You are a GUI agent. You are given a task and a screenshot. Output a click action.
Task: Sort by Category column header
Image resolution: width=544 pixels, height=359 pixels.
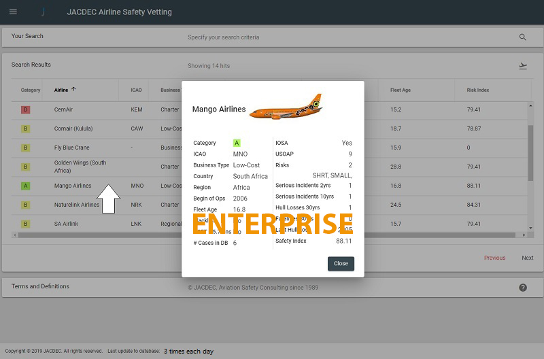(x=31, y=90)
